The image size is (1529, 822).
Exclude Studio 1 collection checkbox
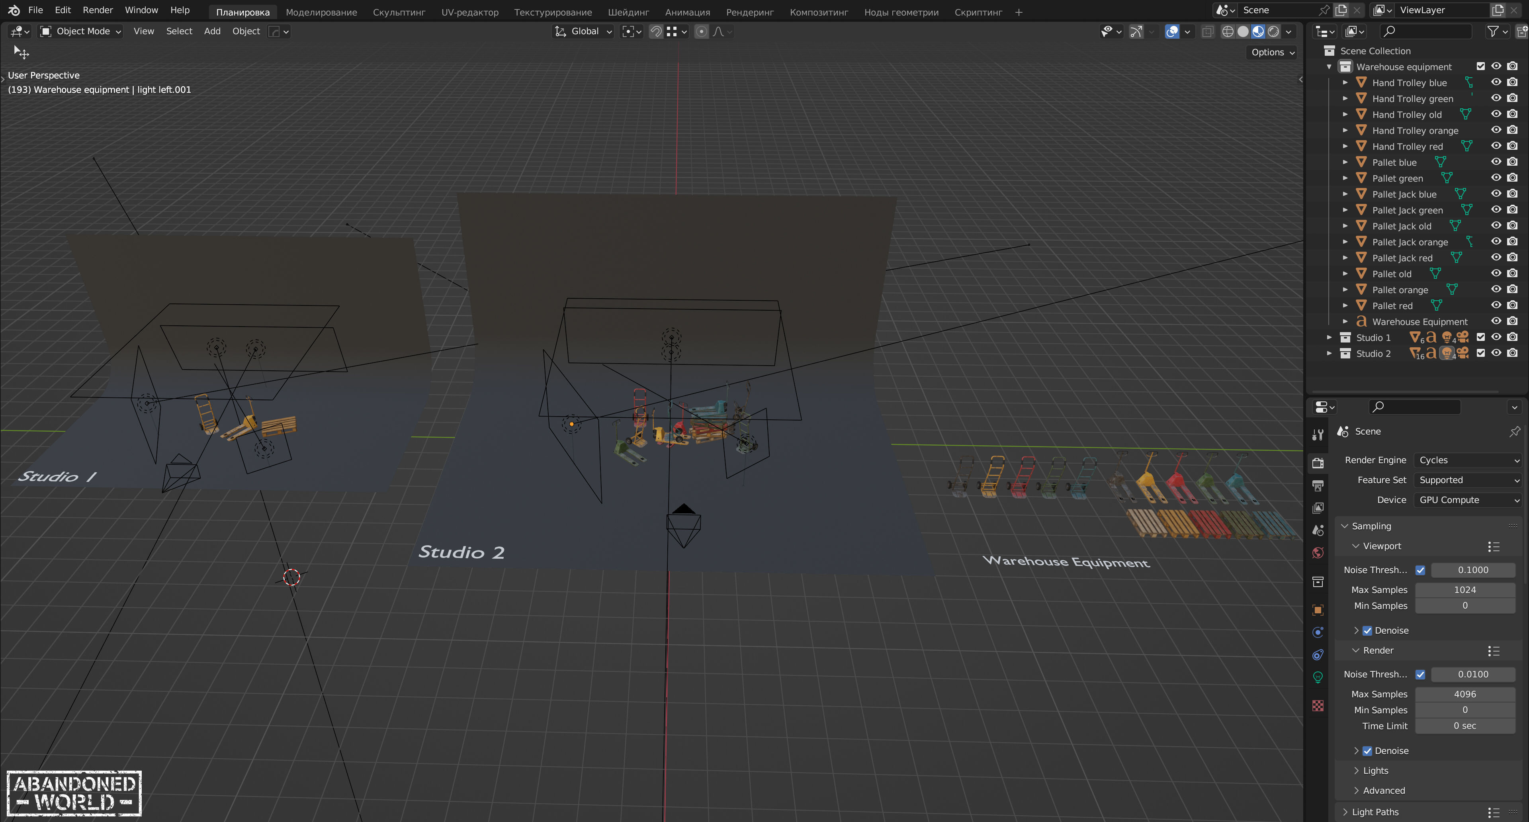click(1480, 337)
